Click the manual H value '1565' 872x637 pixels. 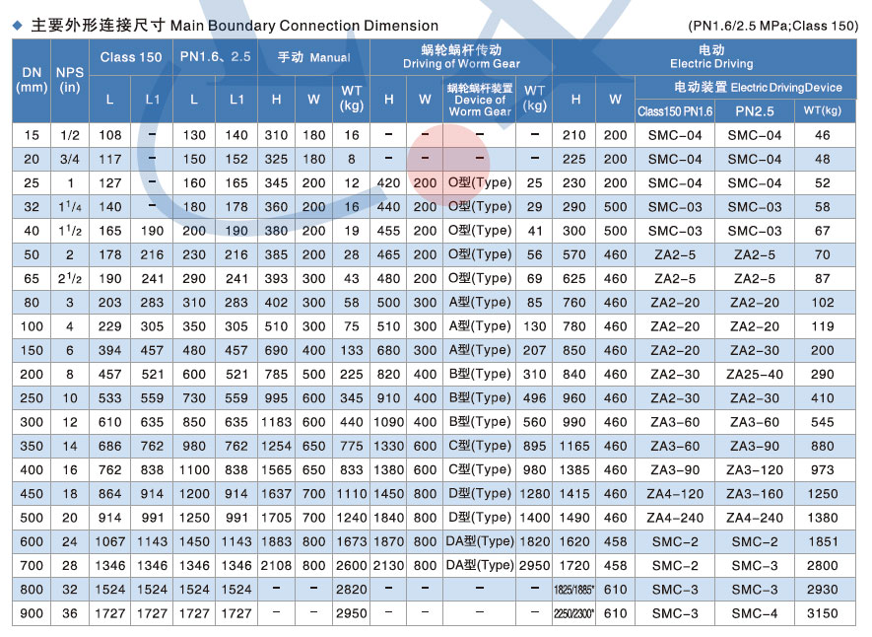point(276,470)
